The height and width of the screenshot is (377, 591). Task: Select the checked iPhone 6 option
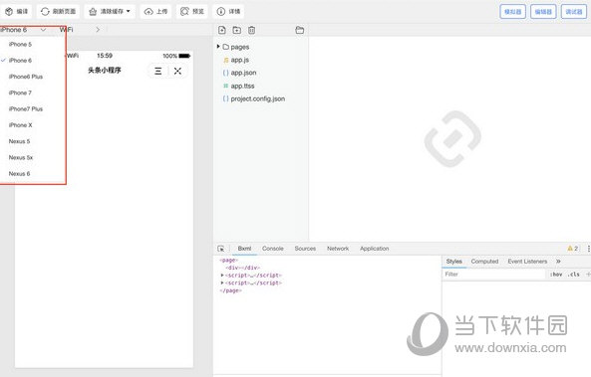click(20, 61)
